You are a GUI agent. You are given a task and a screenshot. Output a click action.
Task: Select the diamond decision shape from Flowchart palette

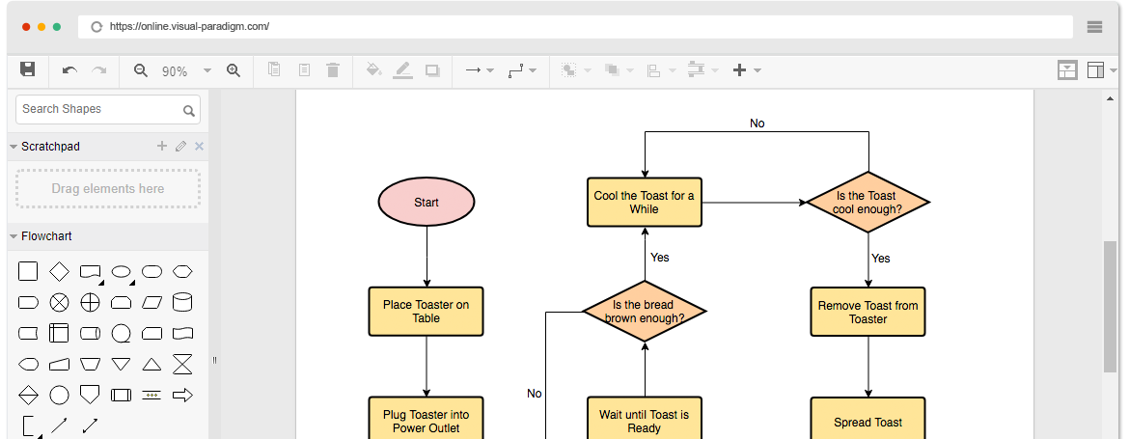point(59,272)
